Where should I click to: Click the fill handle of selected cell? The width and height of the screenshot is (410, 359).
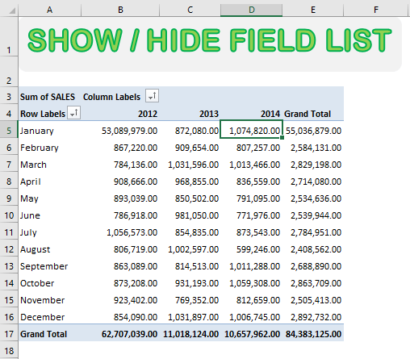click(x=282, y=138)
